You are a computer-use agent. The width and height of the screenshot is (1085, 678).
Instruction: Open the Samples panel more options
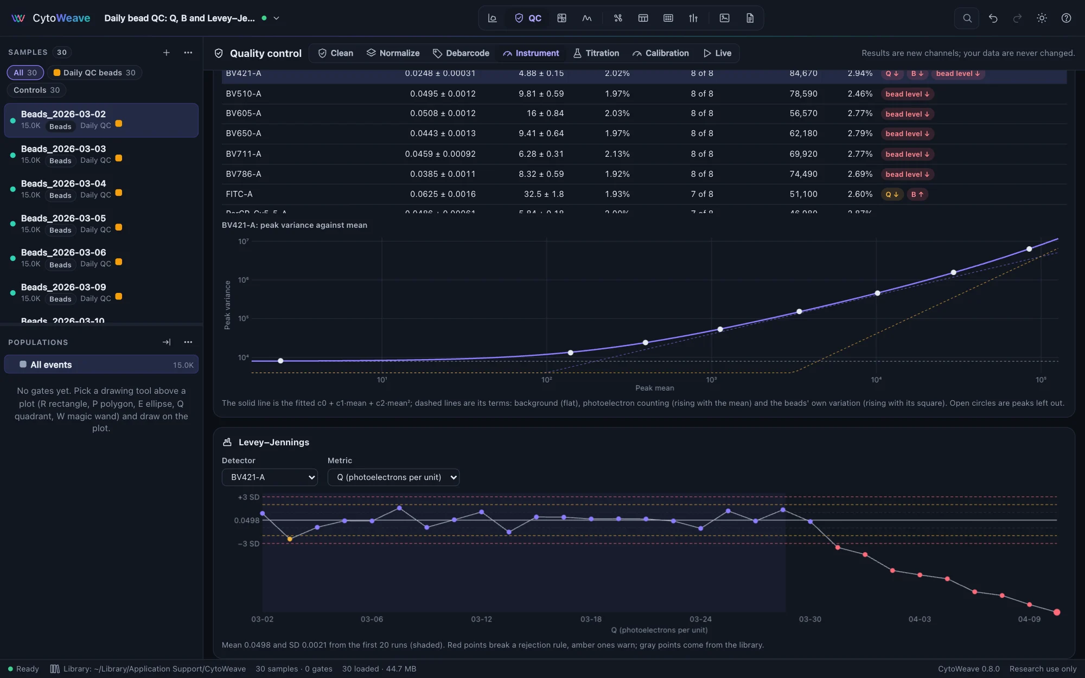[188, 52]
